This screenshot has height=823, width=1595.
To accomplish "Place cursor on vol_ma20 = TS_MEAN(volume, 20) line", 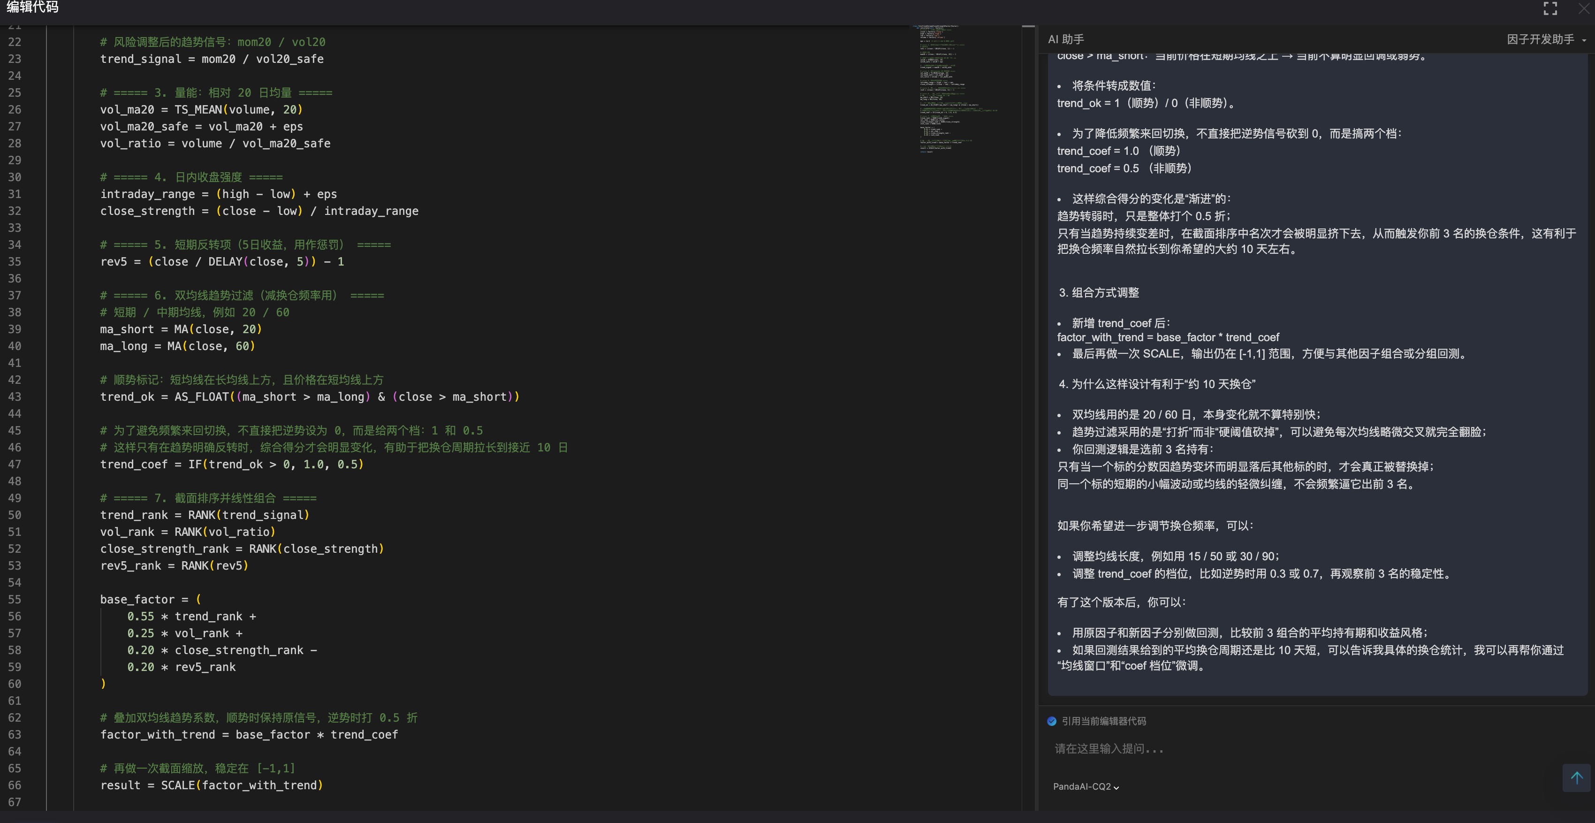I will coord(201,110).
